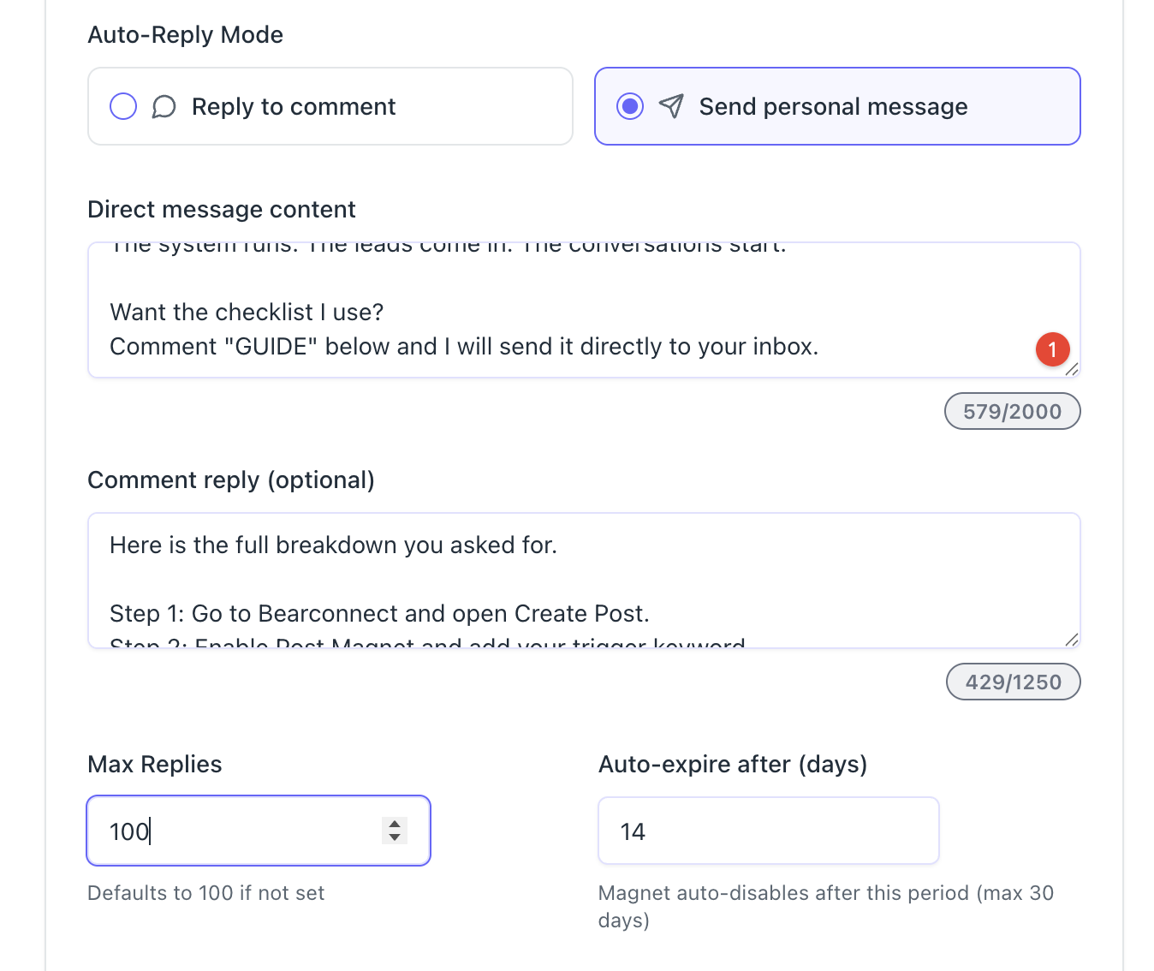Click the 579/2000 character counter
Viewport: 1154px width, 971px height.
click(1012, 412)
